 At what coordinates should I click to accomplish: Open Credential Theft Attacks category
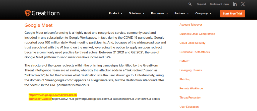click(195, 52)
